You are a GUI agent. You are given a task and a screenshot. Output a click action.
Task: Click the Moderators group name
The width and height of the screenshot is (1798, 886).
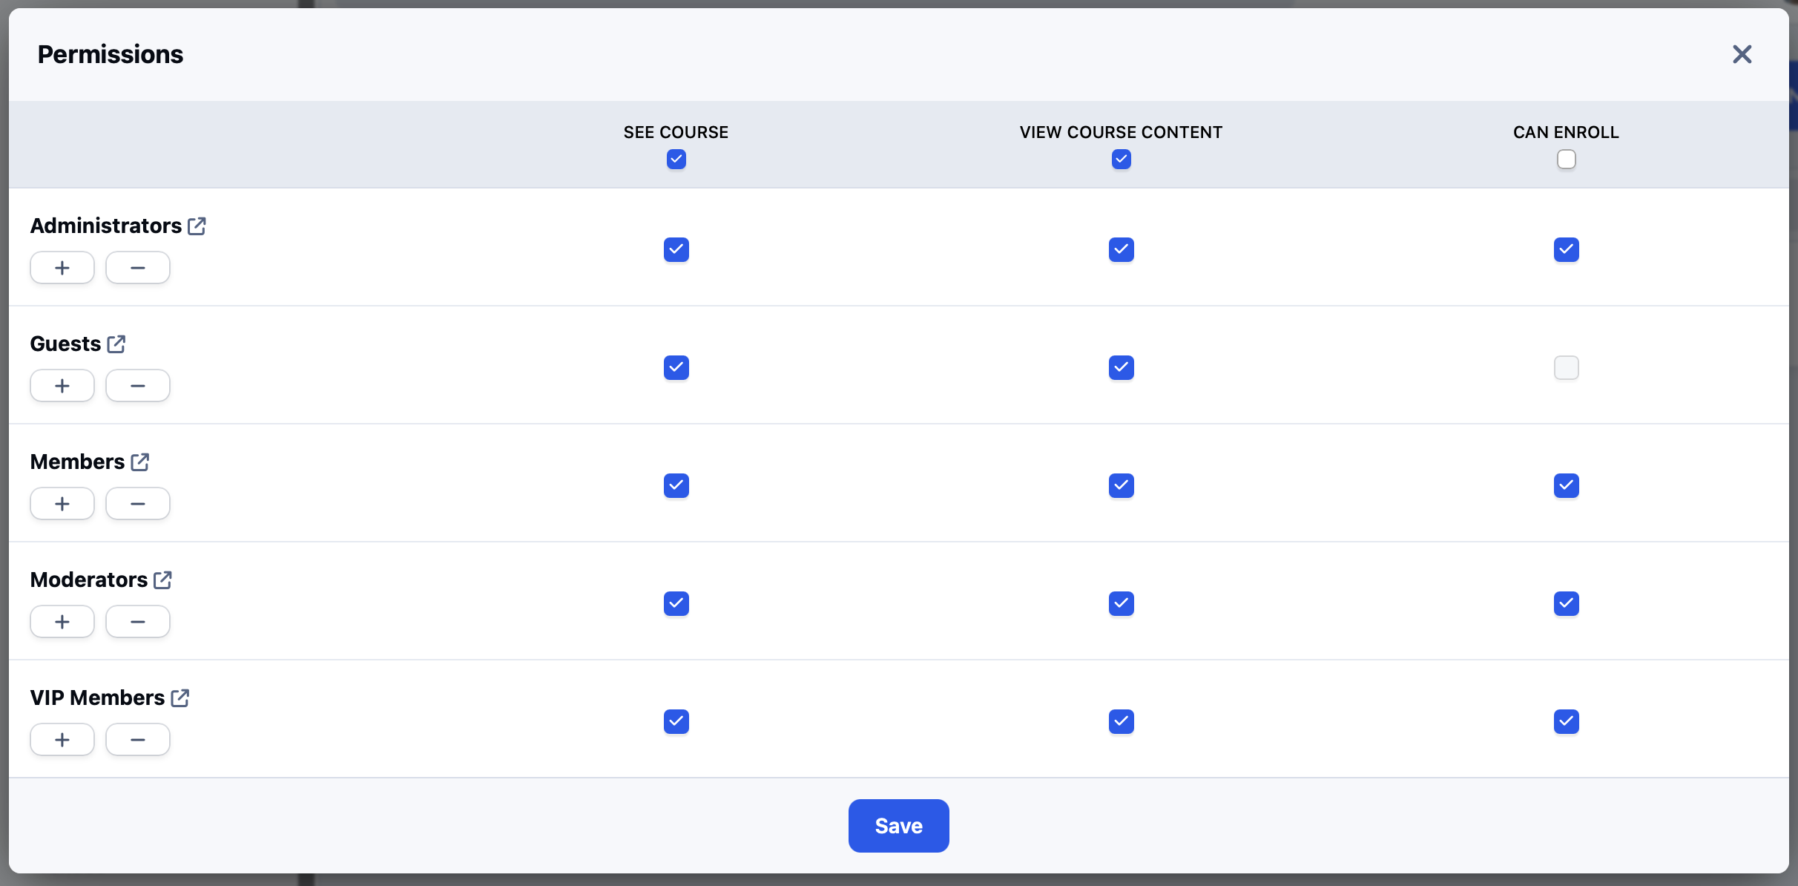pos(89,580)
